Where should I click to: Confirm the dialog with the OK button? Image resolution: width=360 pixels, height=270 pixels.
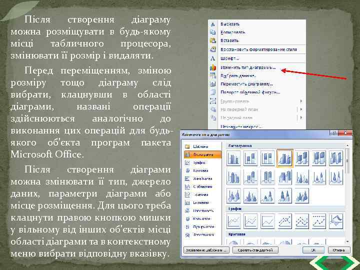(x=313, y=250)
